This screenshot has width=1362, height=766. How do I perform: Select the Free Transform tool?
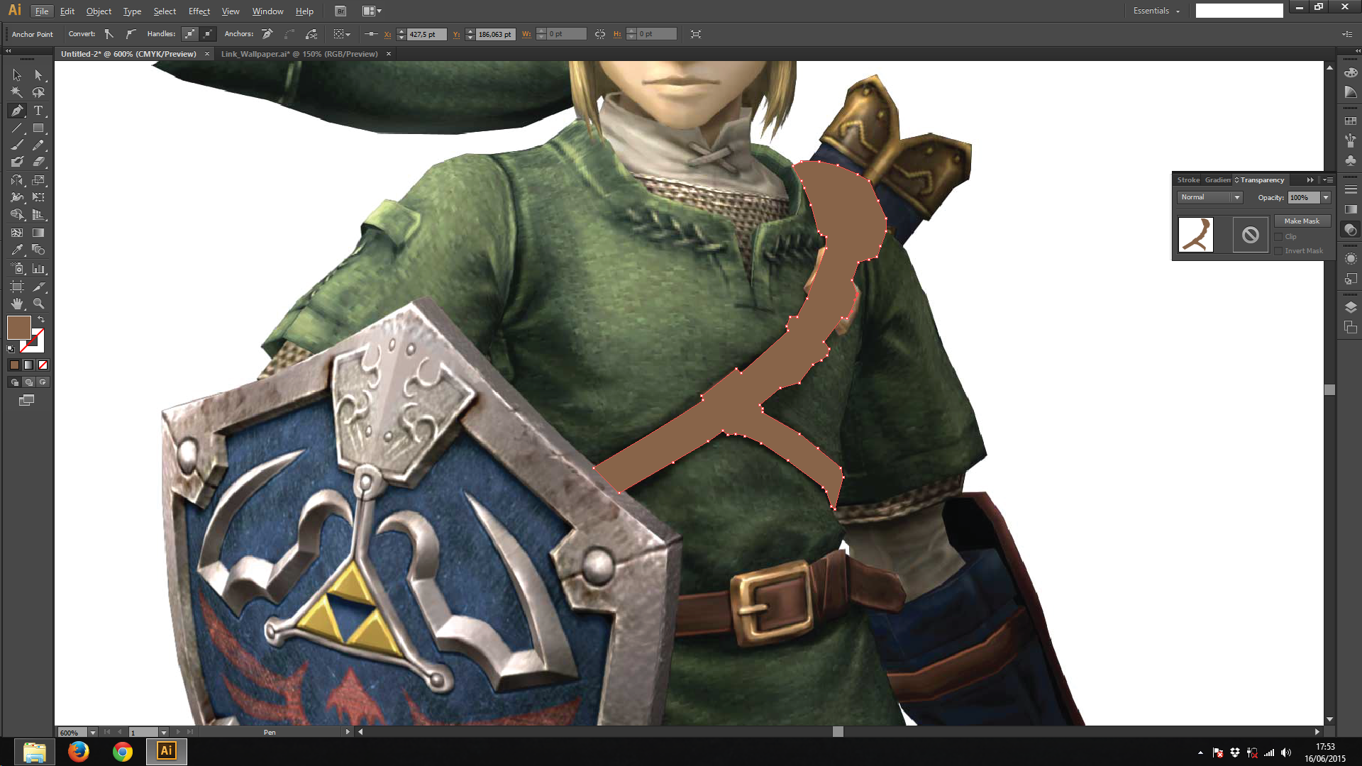click(x=38, y=197)
